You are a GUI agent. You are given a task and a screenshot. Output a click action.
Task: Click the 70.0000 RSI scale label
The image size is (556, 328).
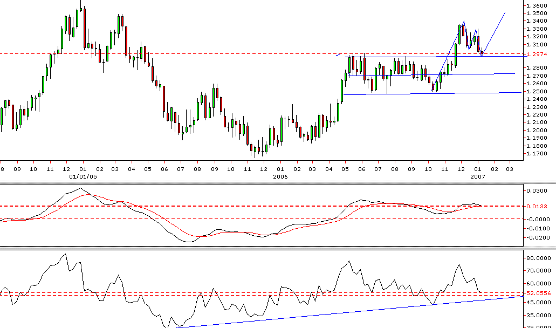[539, 271]
